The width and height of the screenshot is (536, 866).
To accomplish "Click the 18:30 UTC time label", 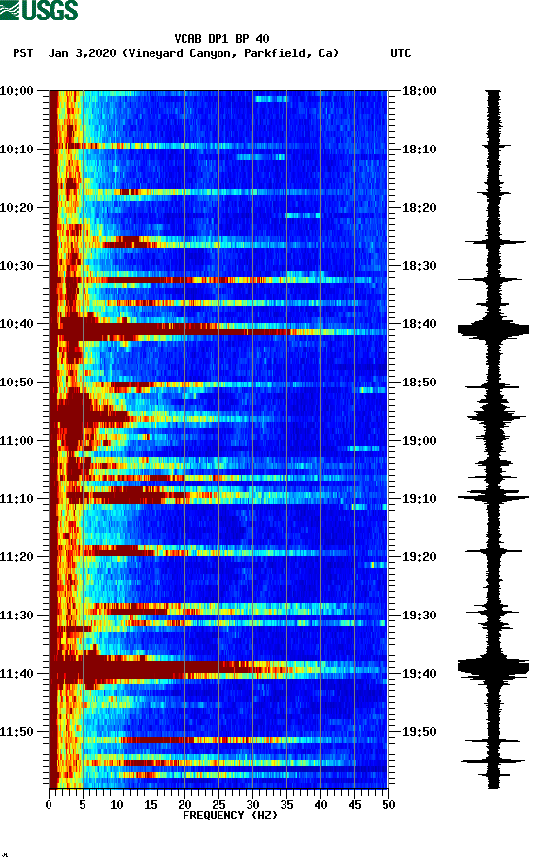I will [x=419, y=266].
